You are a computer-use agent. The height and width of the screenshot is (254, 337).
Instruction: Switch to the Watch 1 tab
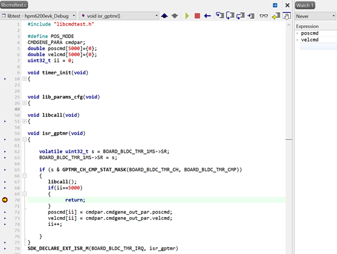pyautogui.click(x=305, y=5)
